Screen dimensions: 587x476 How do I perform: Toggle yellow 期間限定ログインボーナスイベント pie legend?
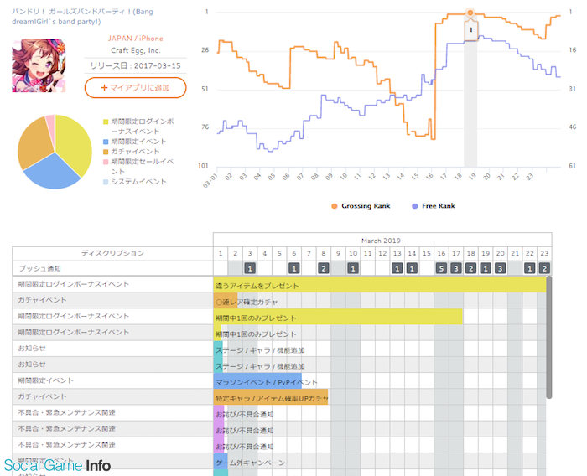(138, 126)
